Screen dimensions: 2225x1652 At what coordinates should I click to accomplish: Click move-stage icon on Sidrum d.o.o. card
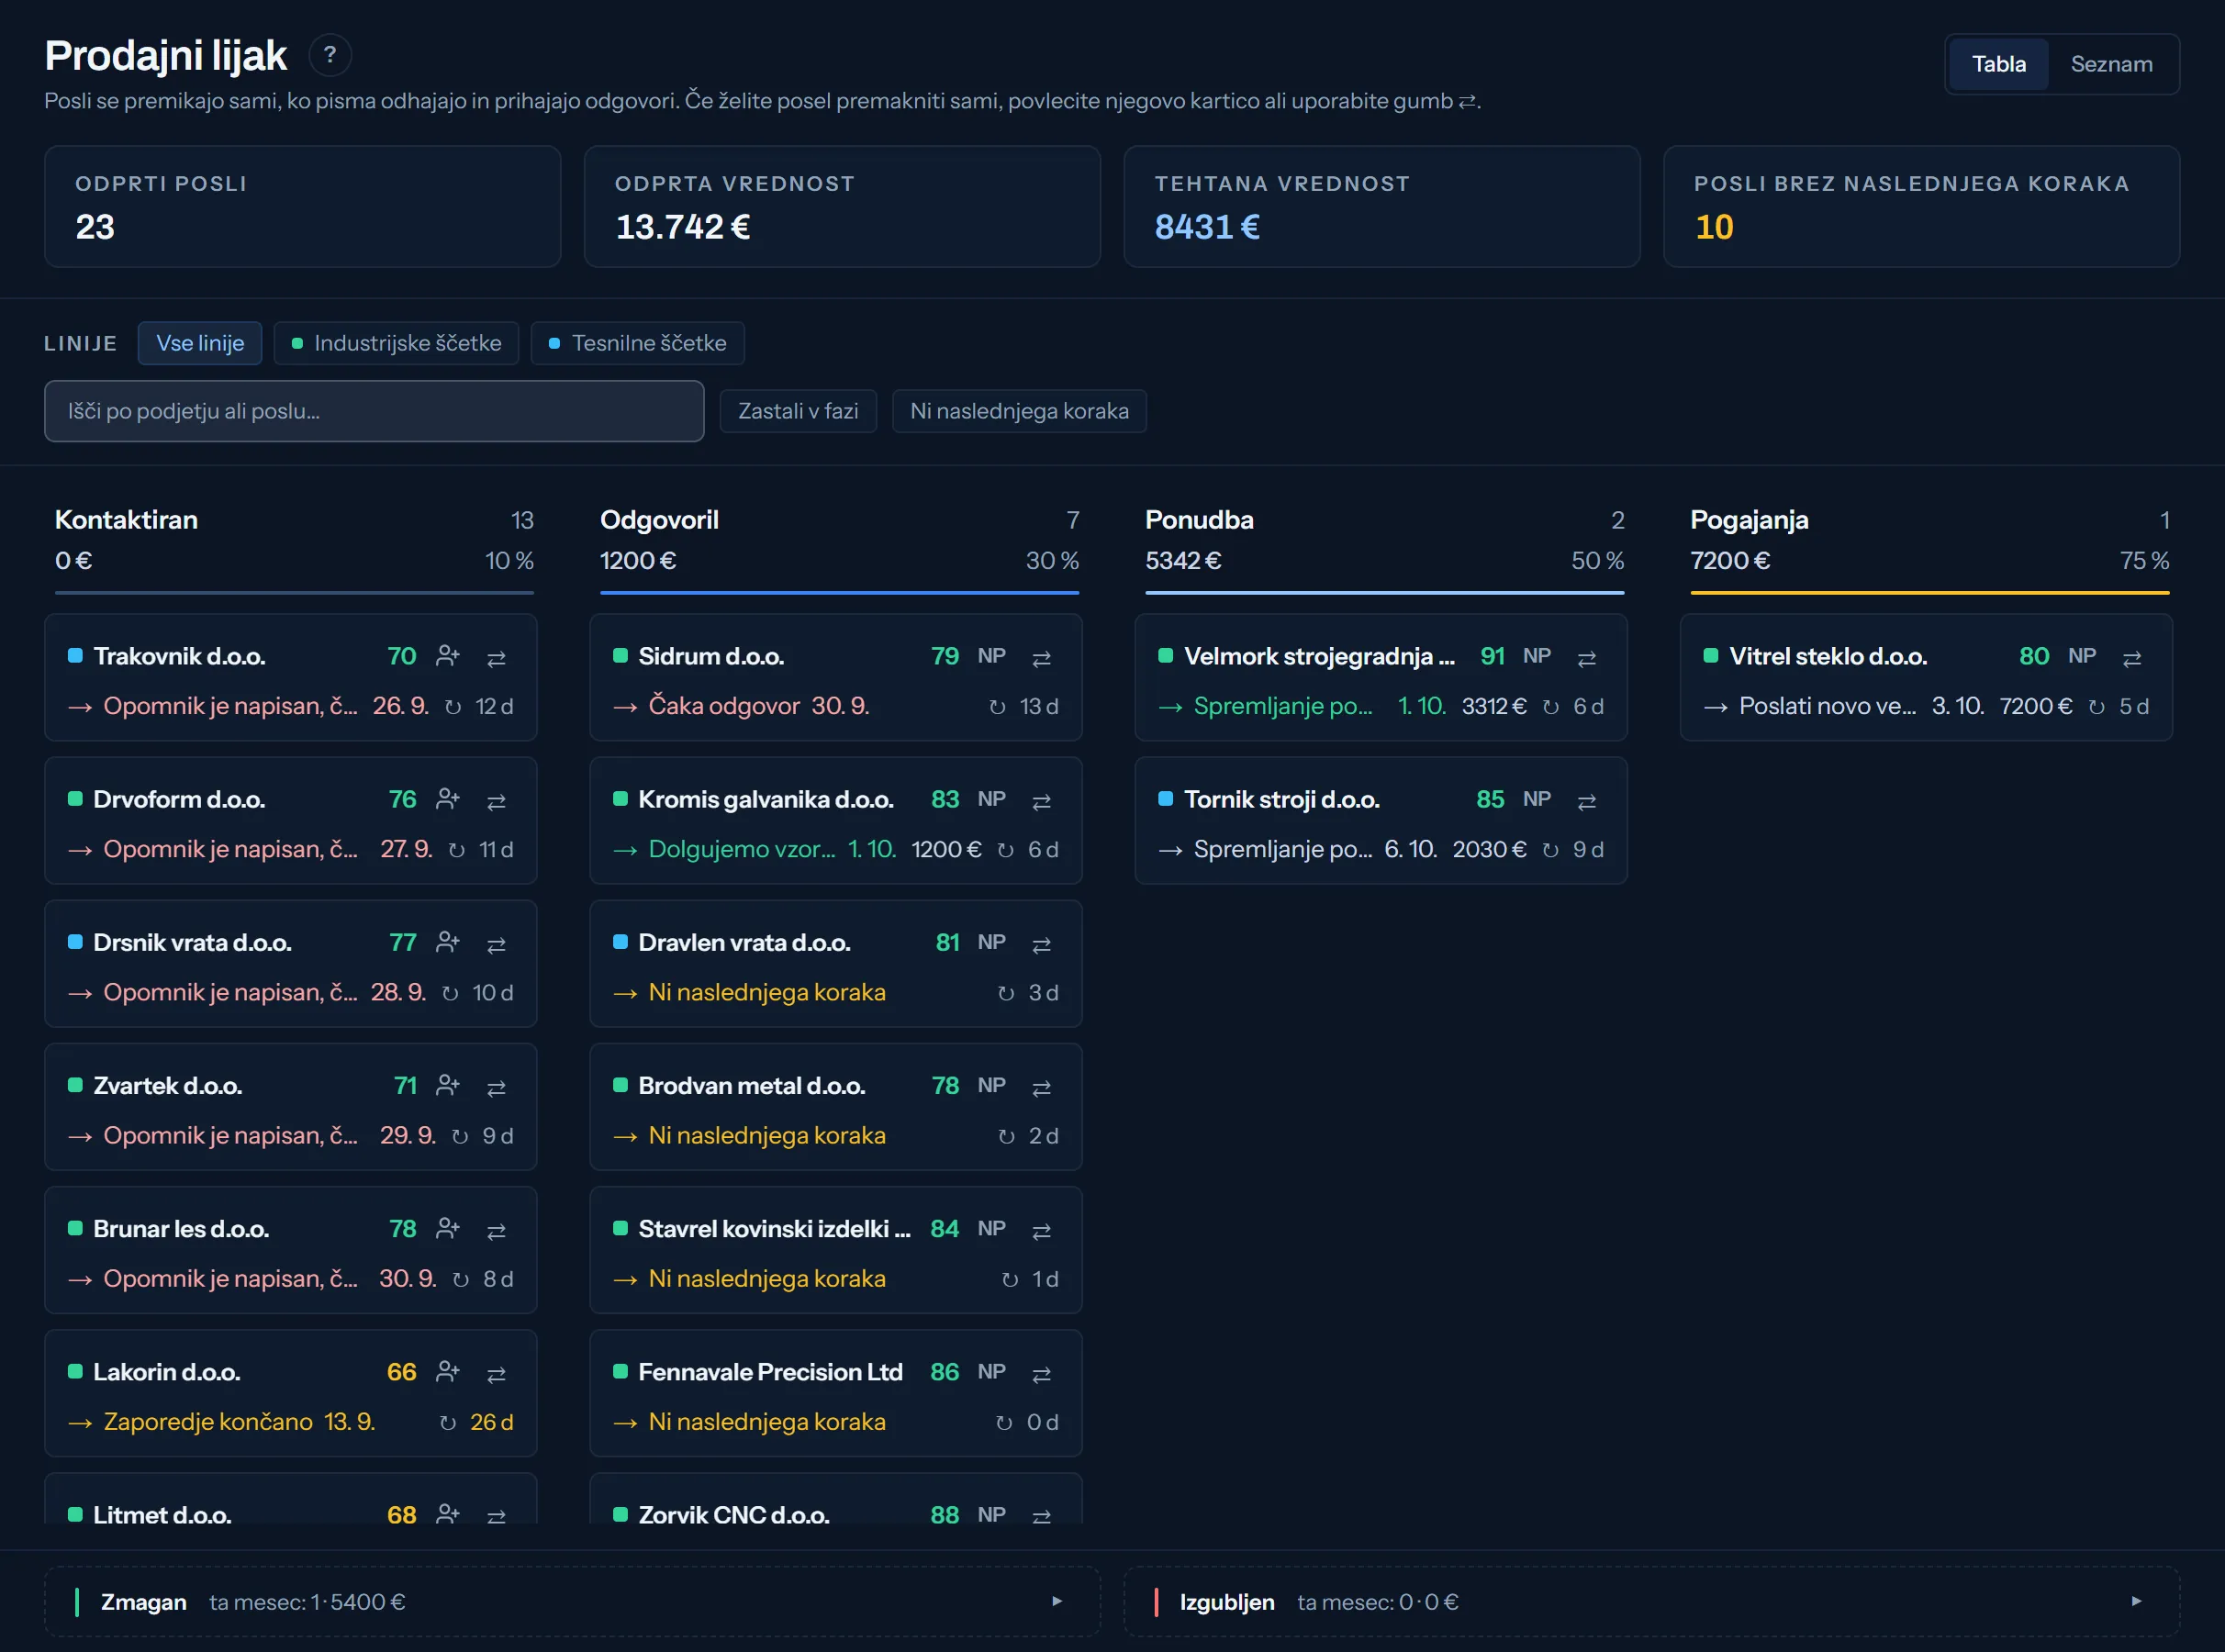pyautogui.click(x=1041, y=658)
